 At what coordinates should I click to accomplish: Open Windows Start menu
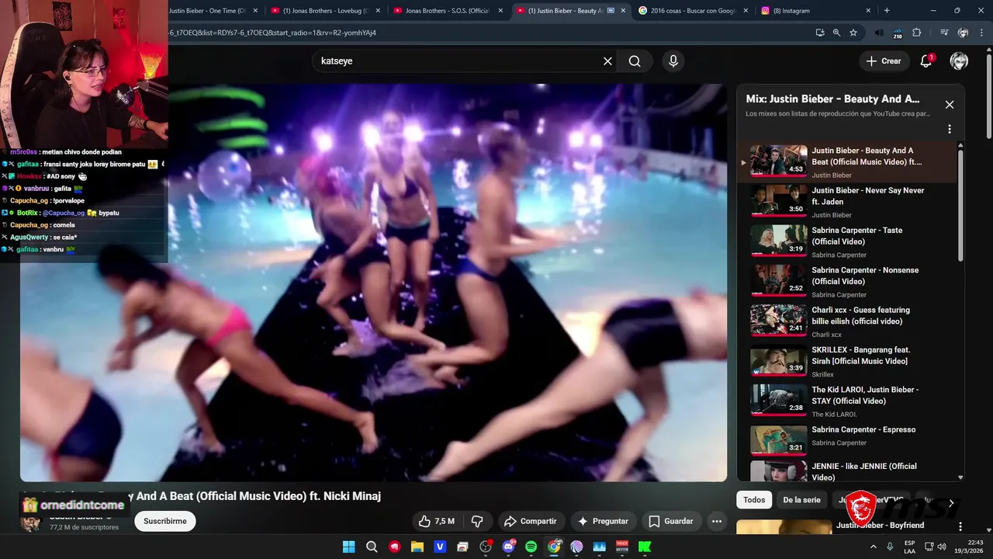[x=348, y=547]
